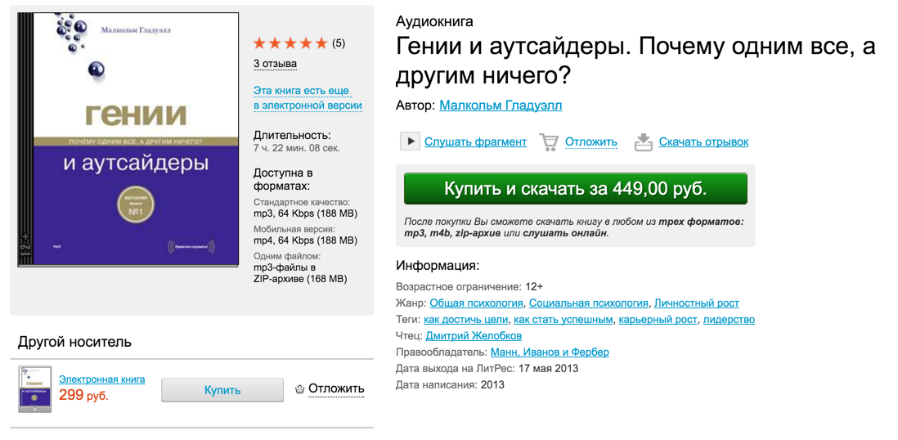This screenshot has width=898, height=440.
Task: Click the basket icon beside lower Отложить
Action: pyautogui.click(x=299, y=389)
